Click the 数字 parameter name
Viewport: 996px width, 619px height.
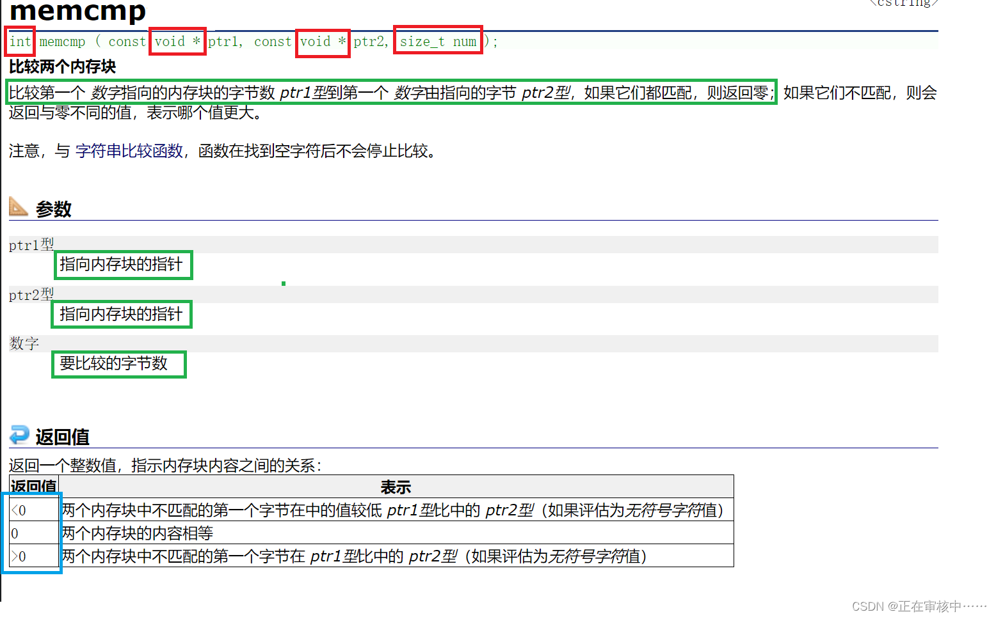(24, 343)
